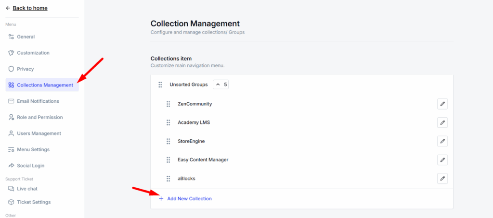
Task: Edit Easy Content Manager with its pencil button
Action: tap(442, 159)
